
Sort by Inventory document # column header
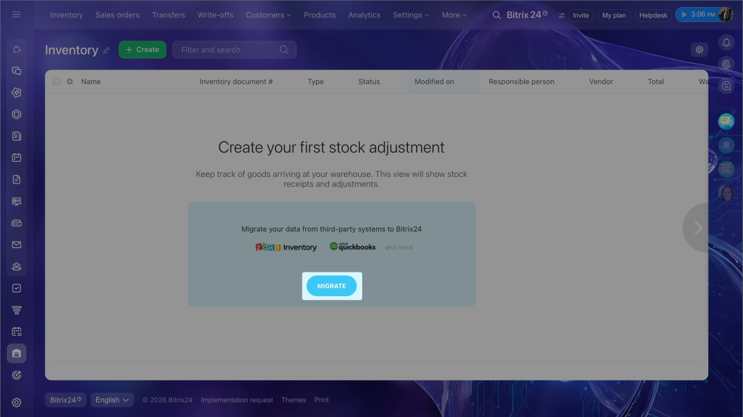tap(236, 82)
